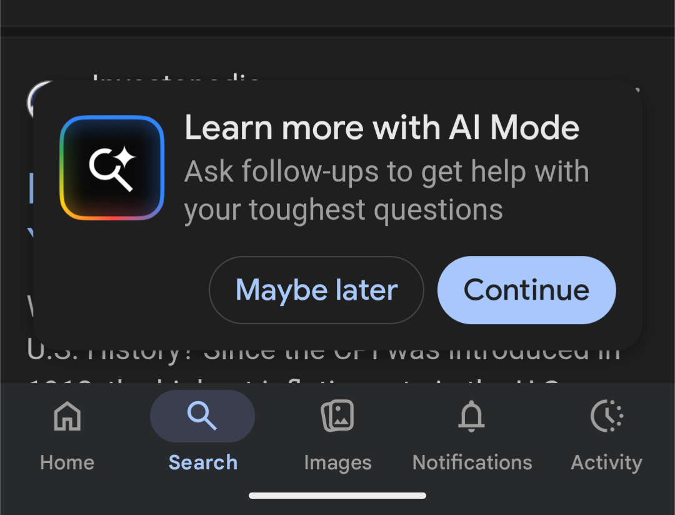The width and height of the screenshot is (675, 515).
Task: Tap the top search header strip
Action: (337, 13)
